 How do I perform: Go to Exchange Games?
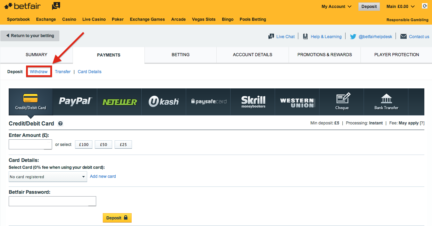(x=147, y=19)
